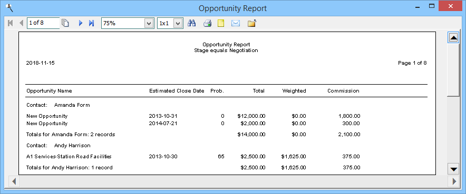This screenshot has width=466, height=194.
Task: Expand the 75% zoom dropdown
Action: click(x=149, y=23)
